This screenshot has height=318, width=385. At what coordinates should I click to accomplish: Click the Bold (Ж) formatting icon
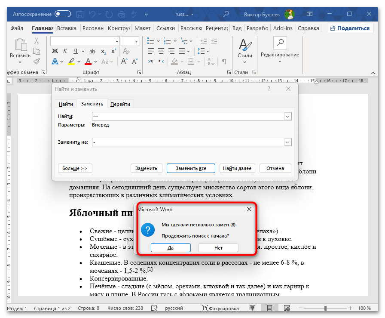point(55,51)
